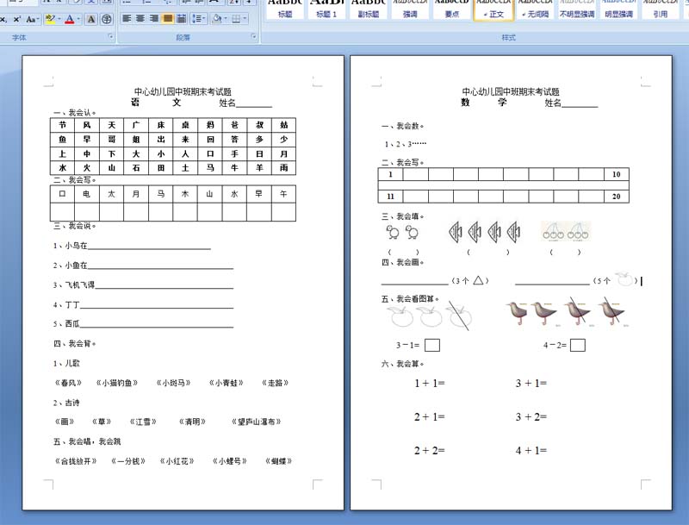
Task: Click the equation 4 + 1=
Action: tap(531, 451)
